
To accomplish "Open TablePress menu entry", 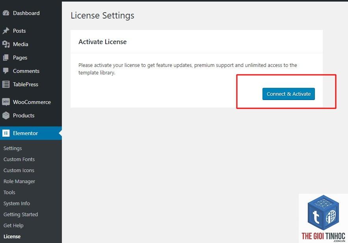I will pyautogui.click(x=26, y=84).
